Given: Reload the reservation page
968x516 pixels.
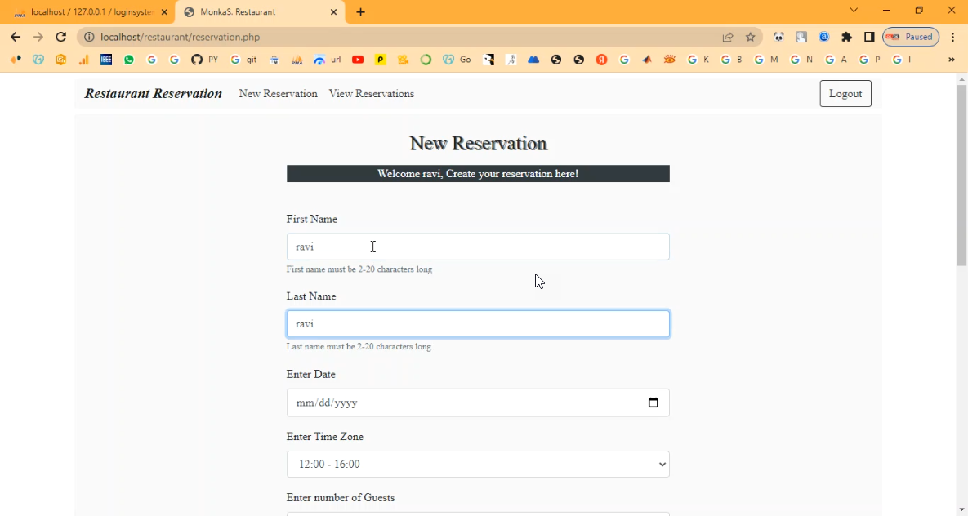Looking at the screenshot, I should point(60,37).
